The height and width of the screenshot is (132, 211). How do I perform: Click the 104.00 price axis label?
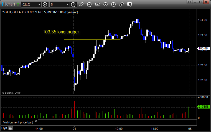point(202,20)
